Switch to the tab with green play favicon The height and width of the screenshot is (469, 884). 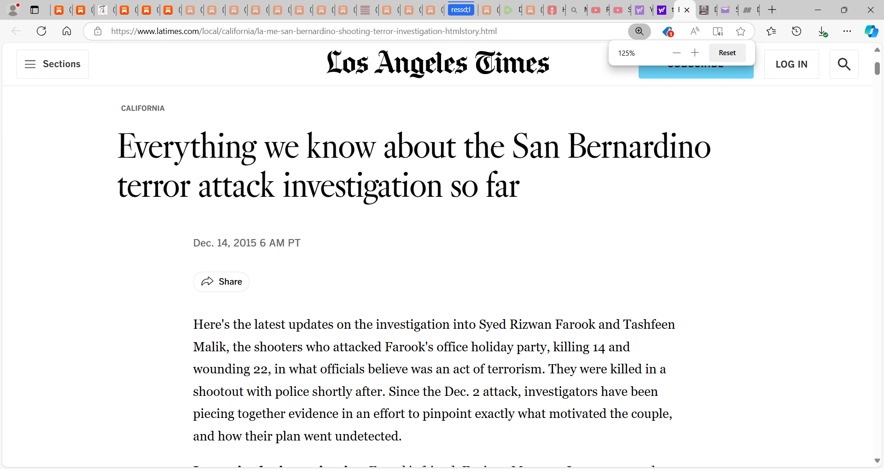pos(508,10)
